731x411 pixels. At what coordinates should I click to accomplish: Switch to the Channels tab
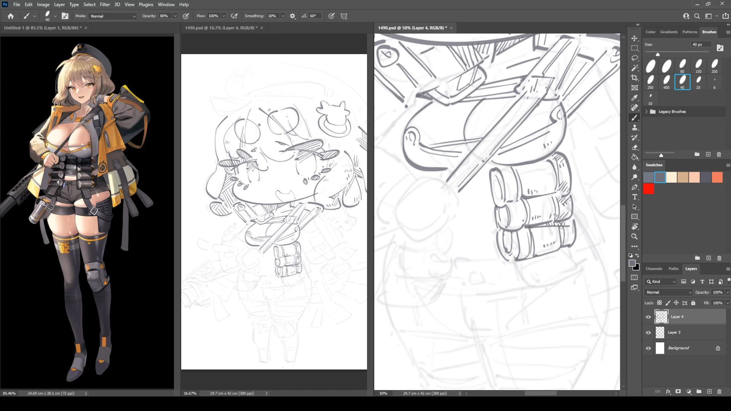(654, 269)
